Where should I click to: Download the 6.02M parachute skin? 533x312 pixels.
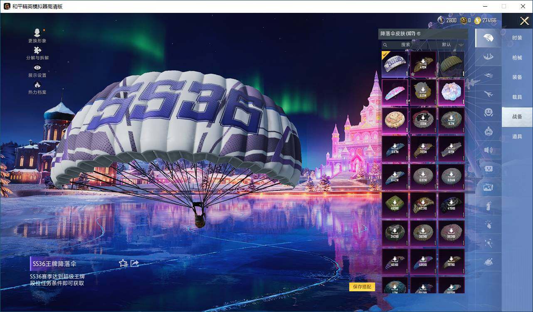coord(423,177)
